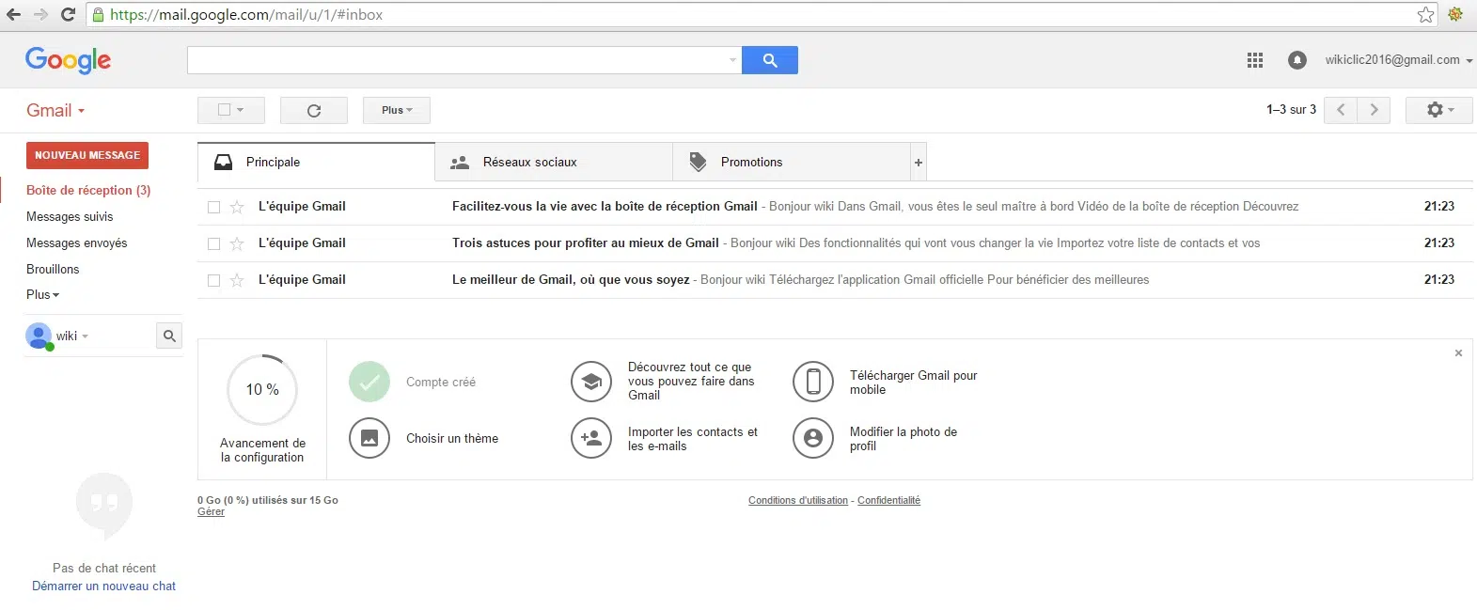Click the green Compte créé check icon
The image size is (1477, 610).
(x=369, y=382)
